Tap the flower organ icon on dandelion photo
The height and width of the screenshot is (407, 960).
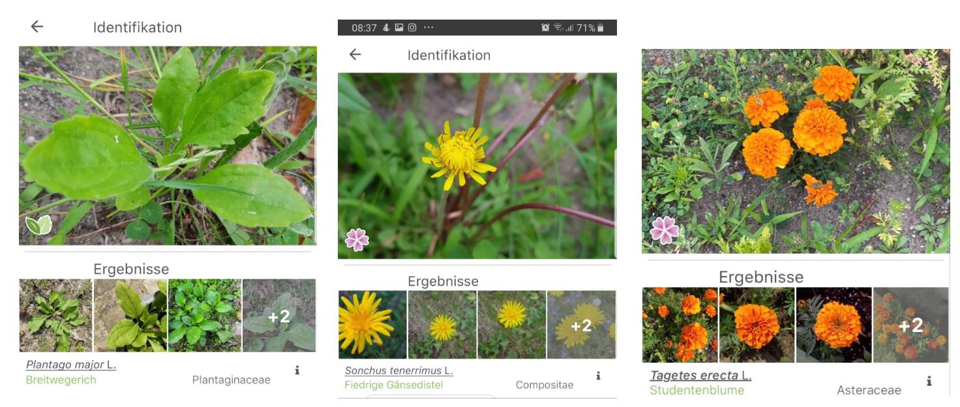point(357,239)
